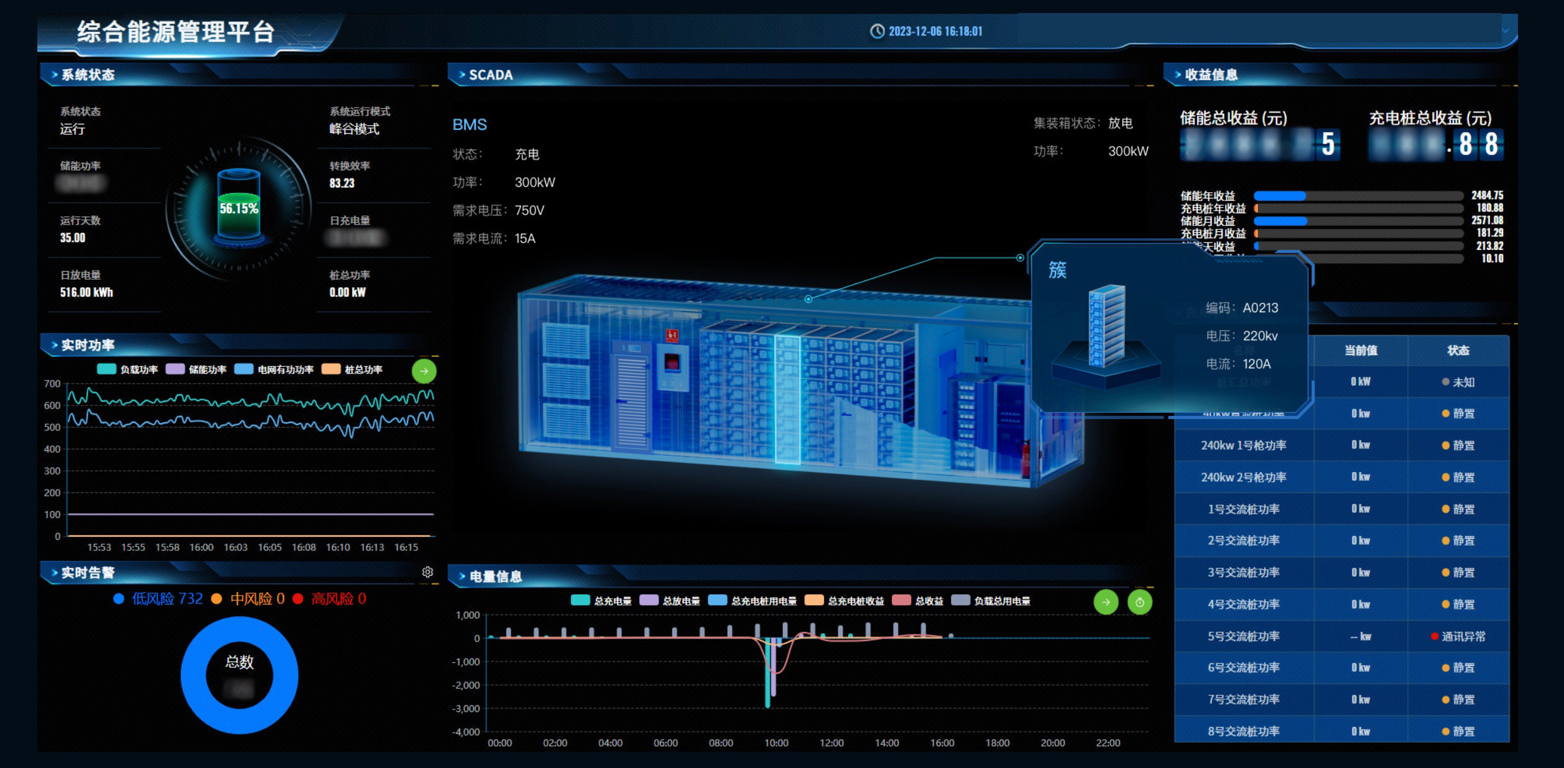Click the highlighted battery cluster in container
This screenshot has height=768, width=1564.
click(x=787, y=399)
